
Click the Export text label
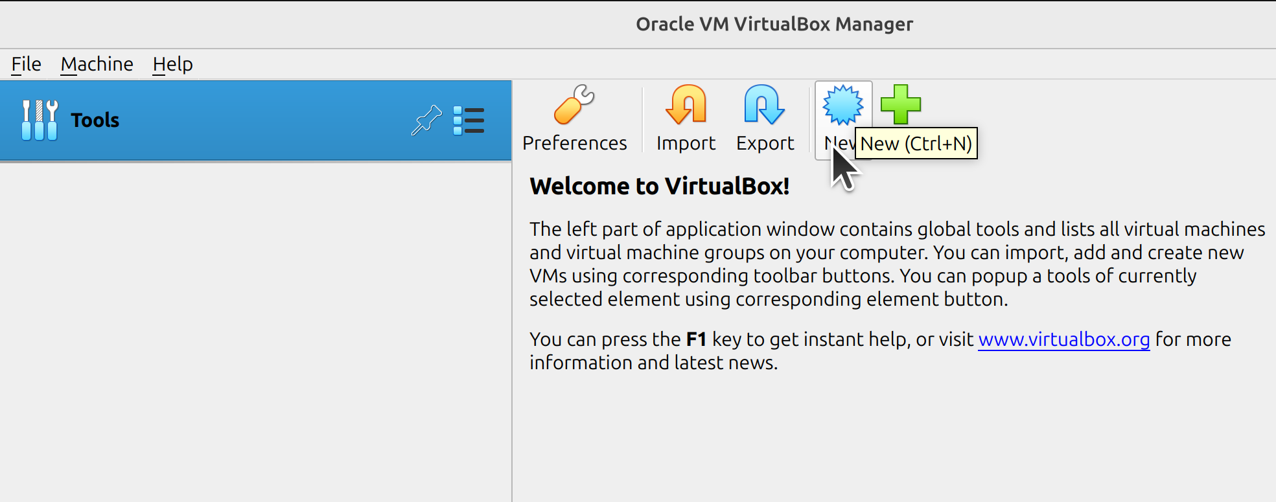coord(765,143)
